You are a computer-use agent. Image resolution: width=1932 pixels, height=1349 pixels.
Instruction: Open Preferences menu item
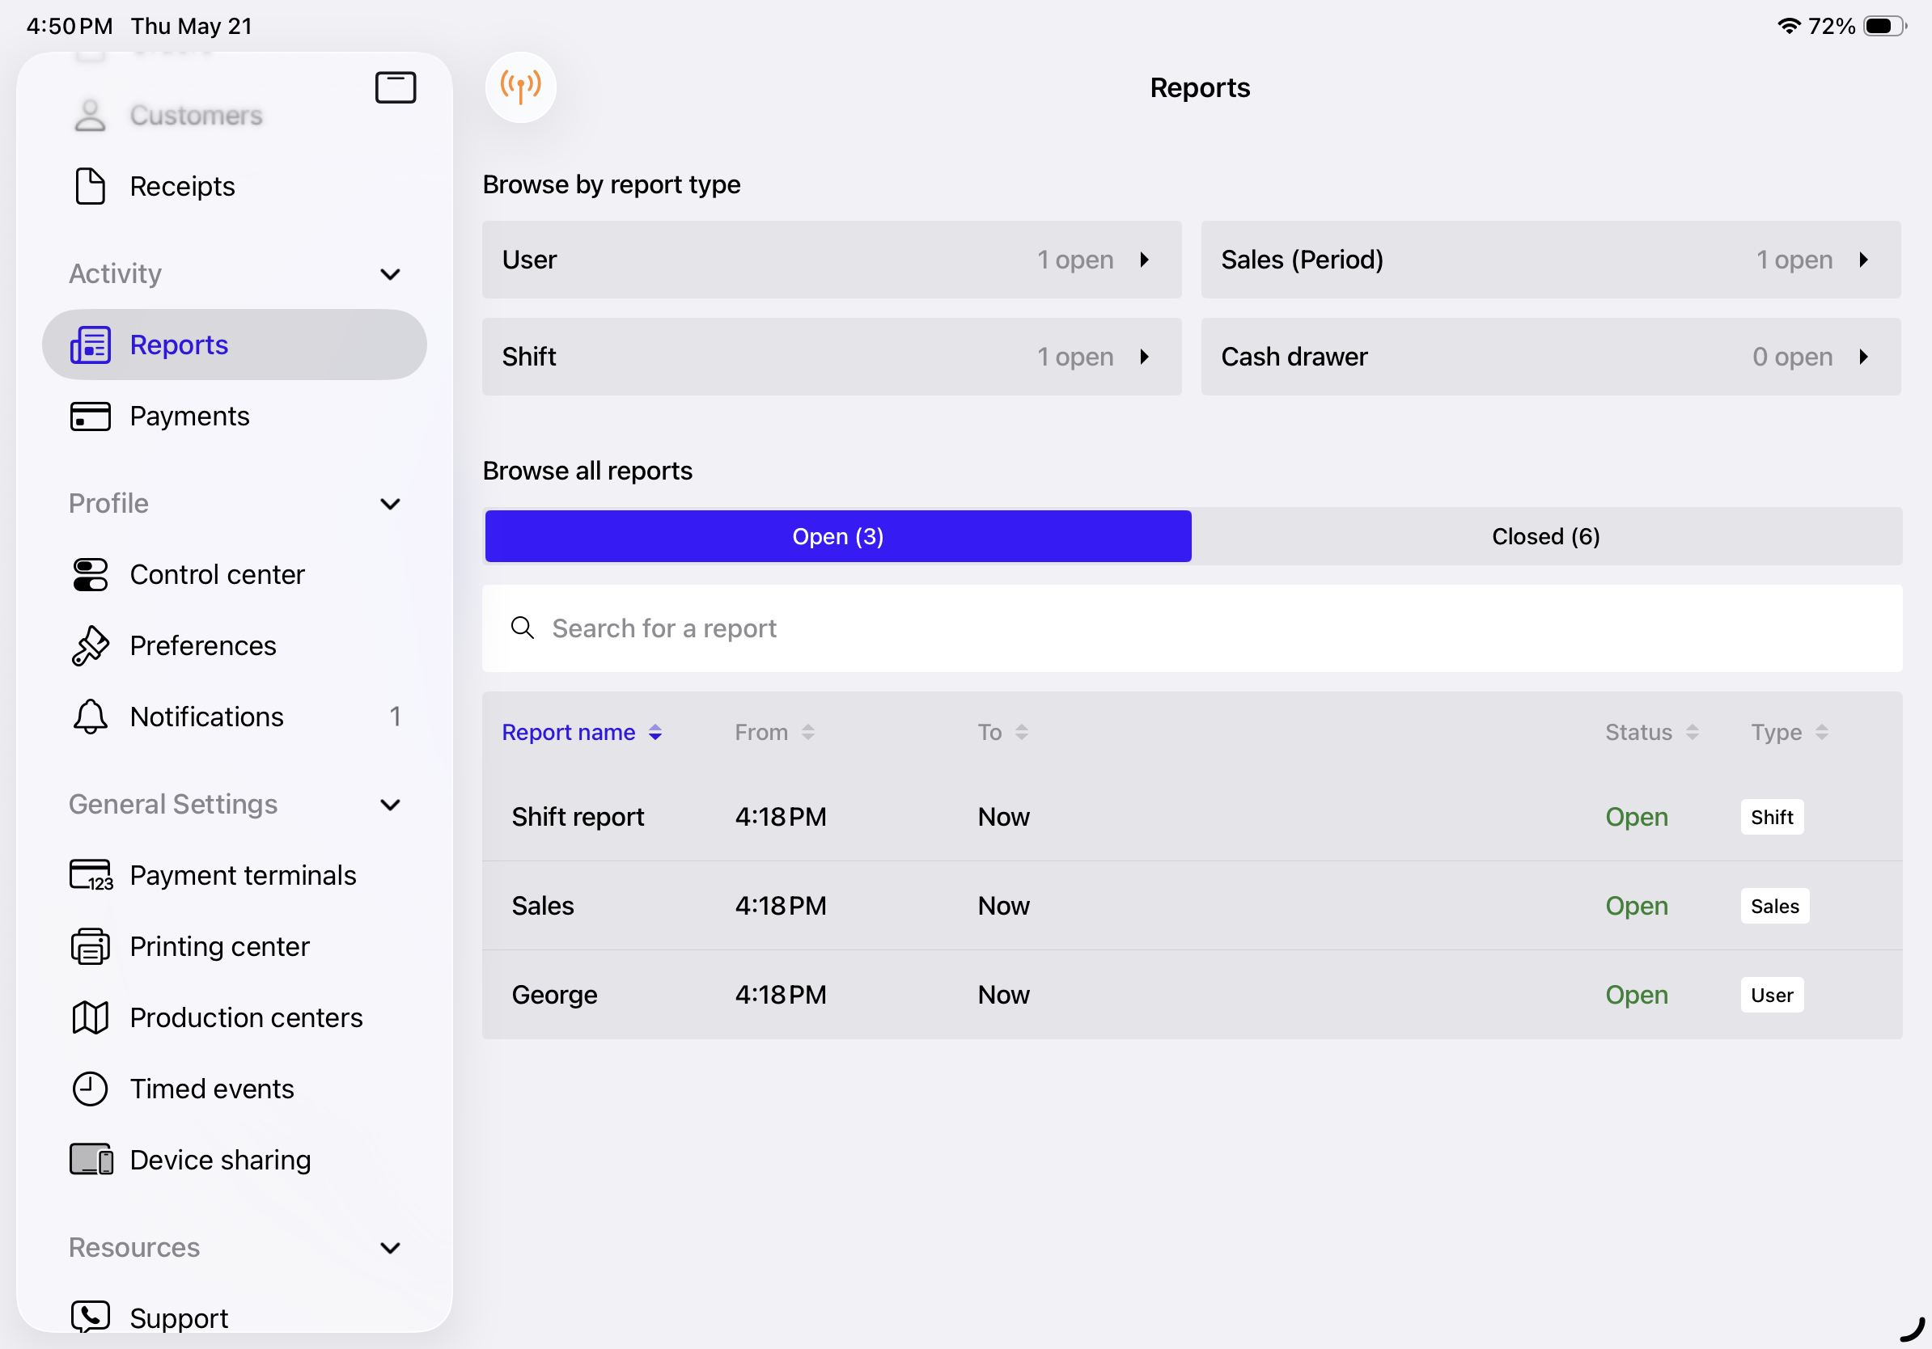234,646
